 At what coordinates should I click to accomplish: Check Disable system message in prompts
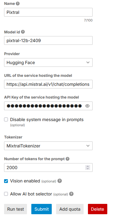coord(6,119)
